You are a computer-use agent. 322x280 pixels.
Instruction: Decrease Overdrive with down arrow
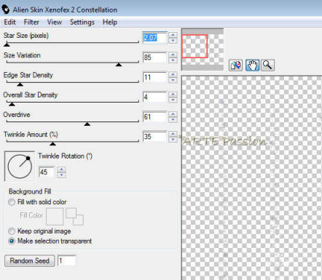[x=173, y=120]
